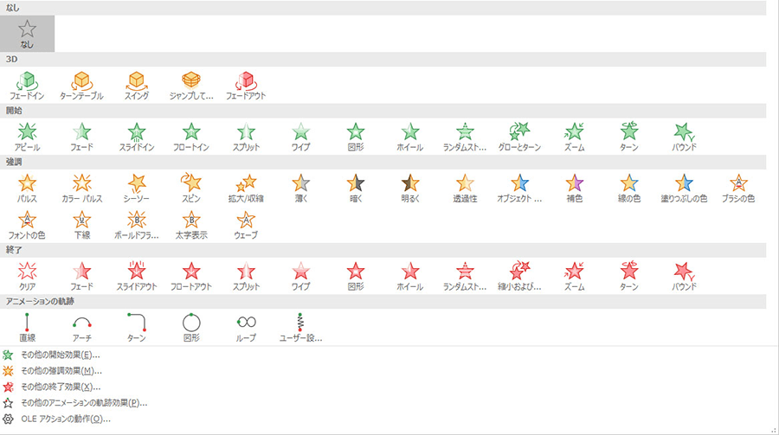Image resolution: width=779 pixels, height=435 pixels.
Task: Apply the グローとターン entrance effect
Action: 519,137
